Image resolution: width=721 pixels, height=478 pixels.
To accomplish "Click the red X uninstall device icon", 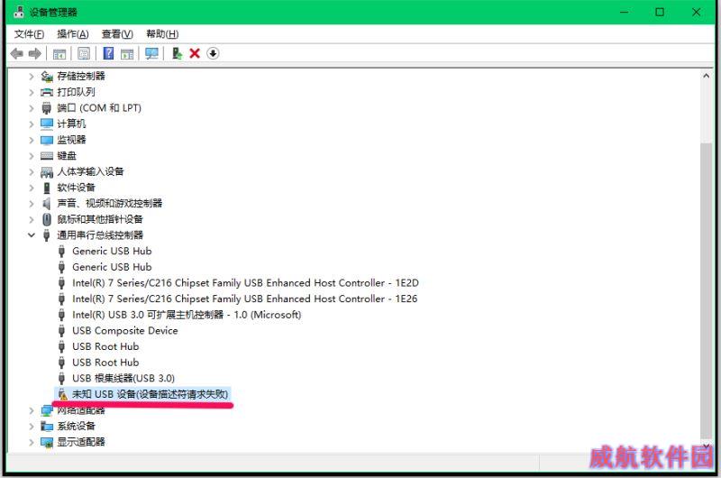I will point(195,53).
